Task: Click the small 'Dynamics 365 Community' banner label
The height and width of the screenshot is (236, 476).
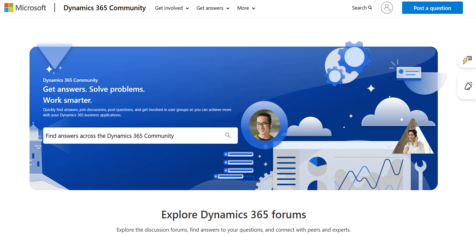Action: pos(70,80)
